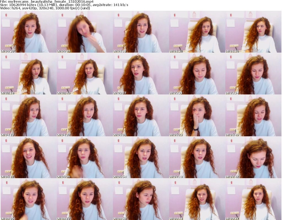The width and height of the screenshot is (282, 220).
Task: Select the frame at 00:02:43
Action: point(85,74)
